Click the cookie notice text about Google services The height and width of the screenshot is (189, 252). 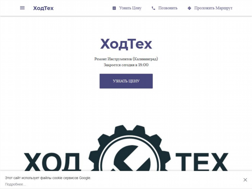pos(48,178)
